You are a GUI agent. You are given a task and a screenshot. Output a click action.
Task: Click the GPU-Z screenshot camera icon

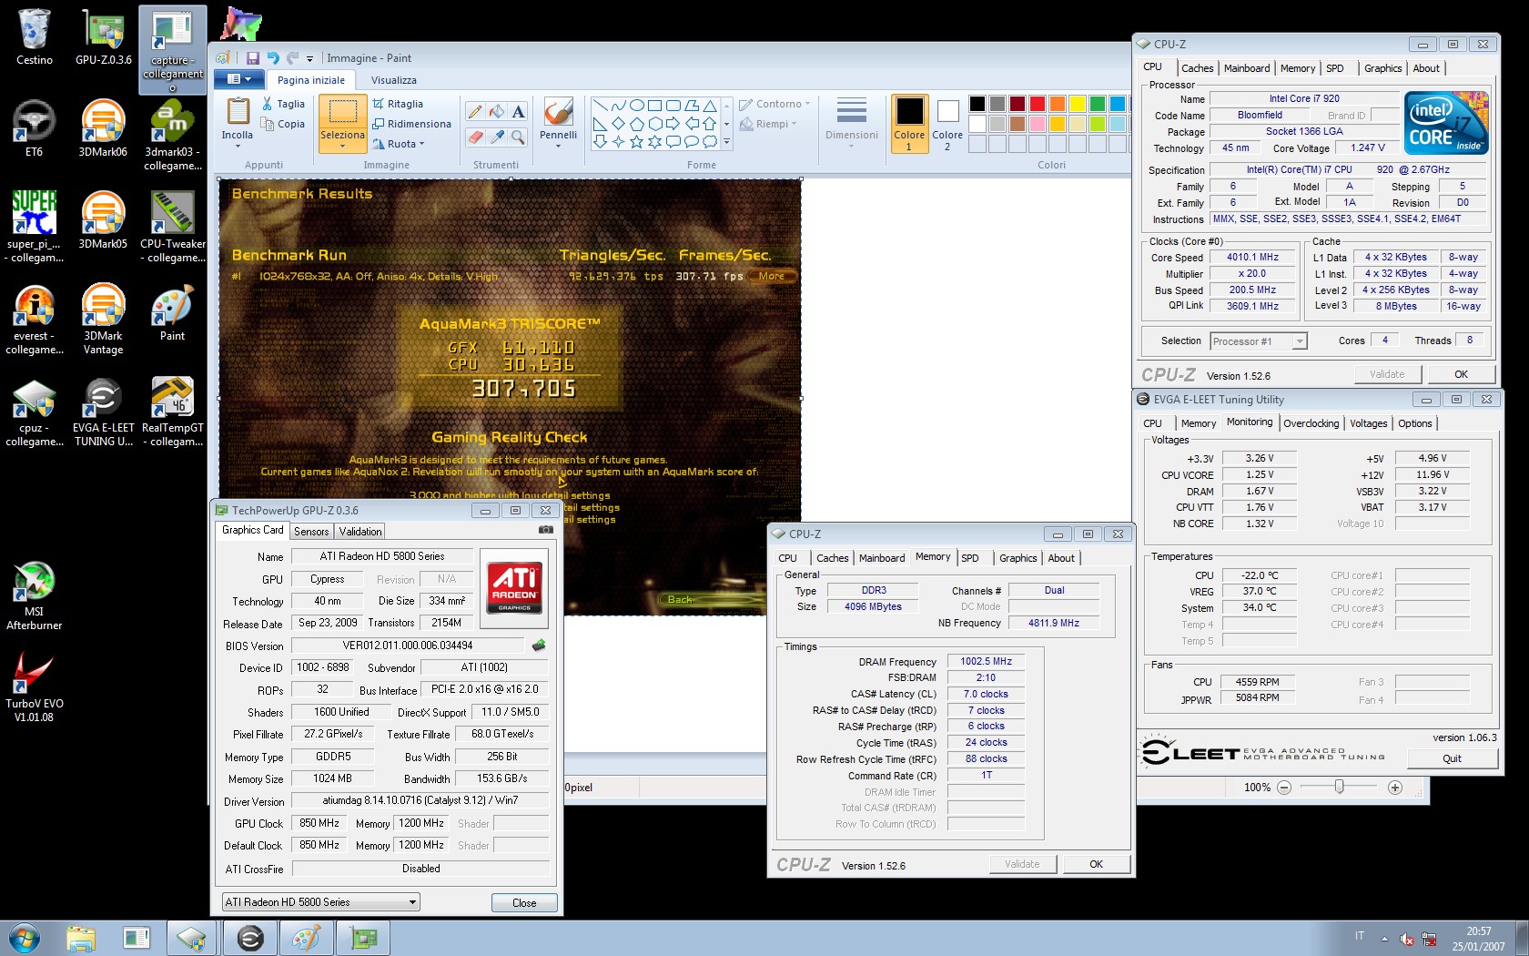tap(545, 530)
